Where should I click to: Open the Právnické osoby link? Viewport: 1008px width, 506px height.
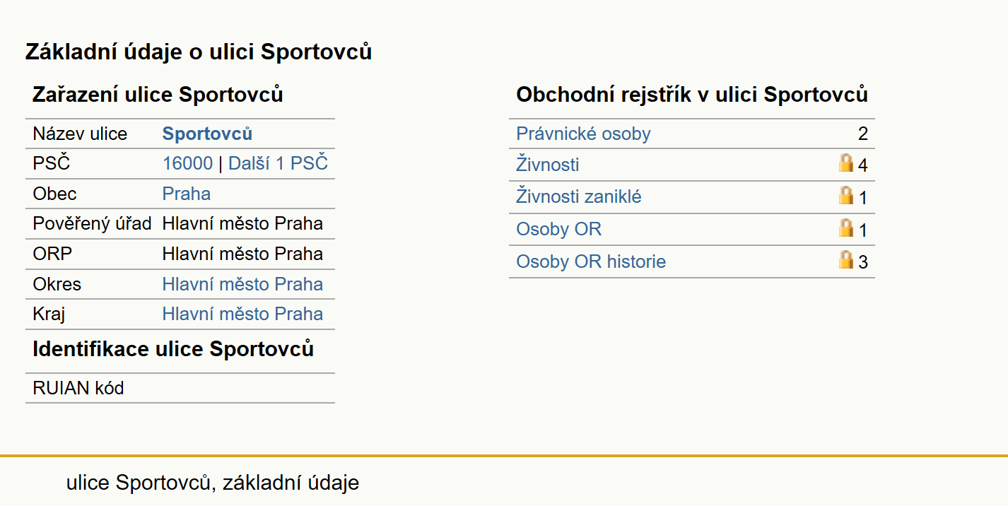(583, 134)
